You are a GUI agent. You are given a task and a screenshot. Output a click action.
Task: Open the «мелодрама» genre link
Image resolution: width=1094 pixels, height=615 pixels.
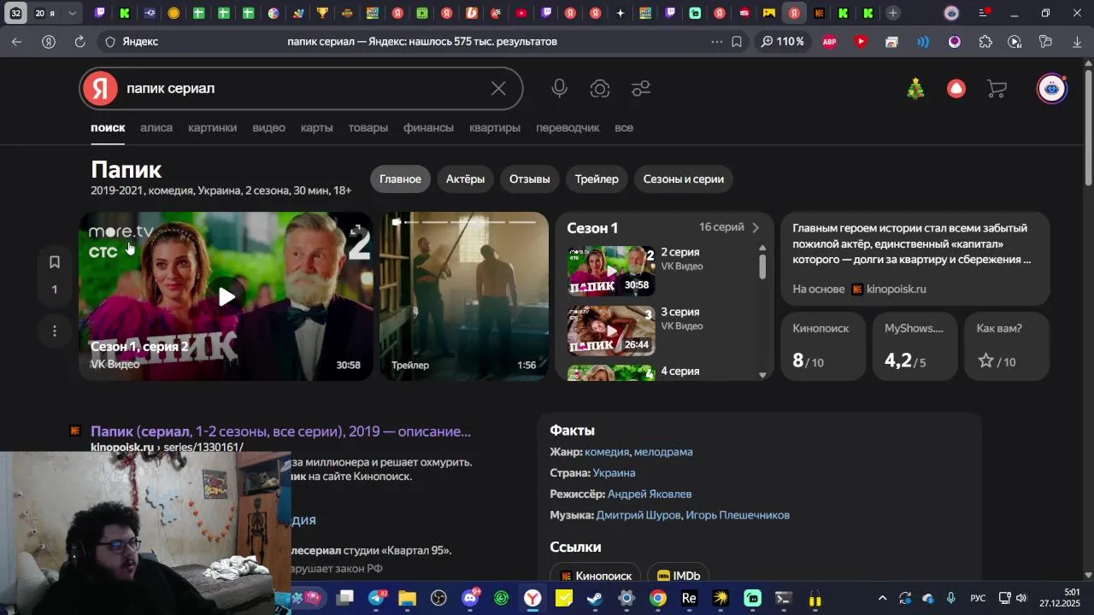pos(663,451)
